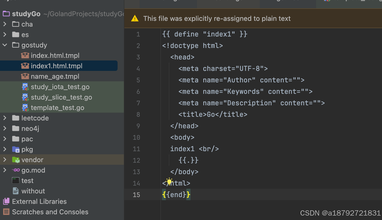Click the go.mod file icon
This screenshot has width=382, height=220.
point(16,170)
